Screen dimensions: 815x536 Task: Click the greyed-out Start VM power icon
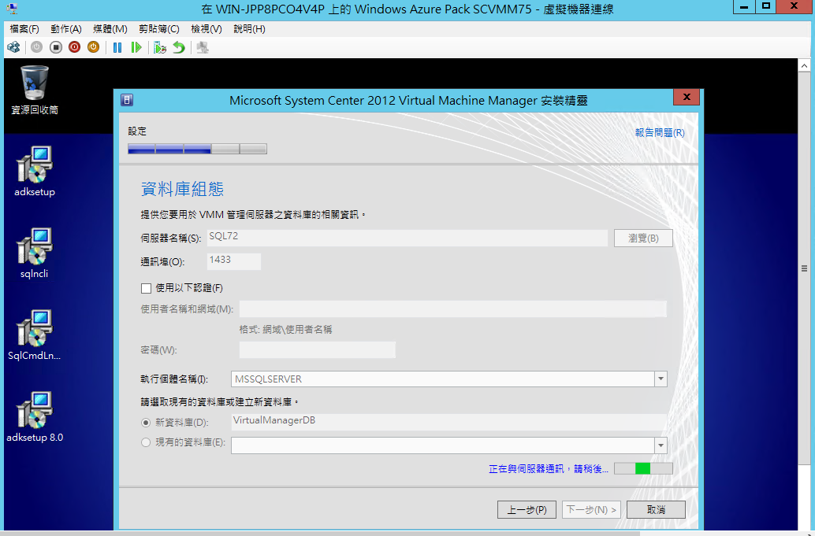click(36, 47)
